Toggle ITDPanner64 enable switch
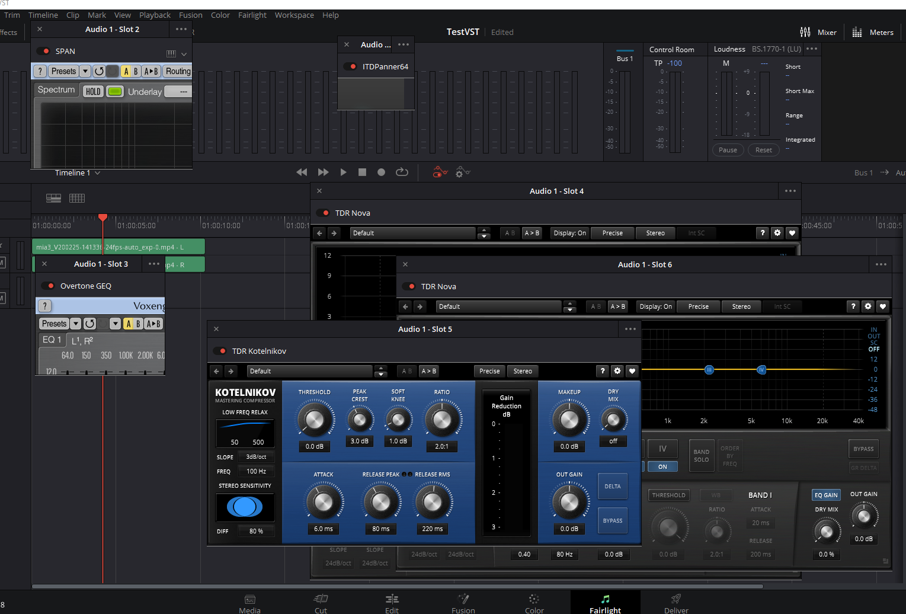The height and width of the screenshot is (614, 906). [350, 66]
